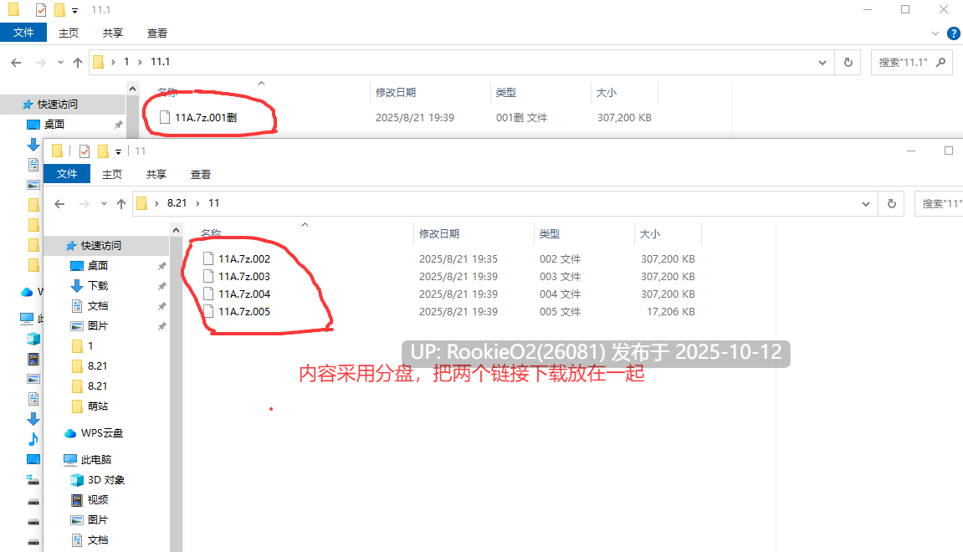Go back in the 11 window
The height and width of the screenshot is (552, 963).
(x=59, y=204)
